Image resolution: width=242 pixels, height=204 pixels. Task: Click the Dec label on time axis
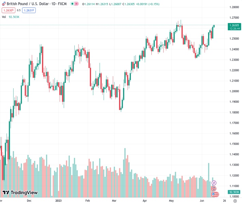pyautogui.click(x=29, y=201)
